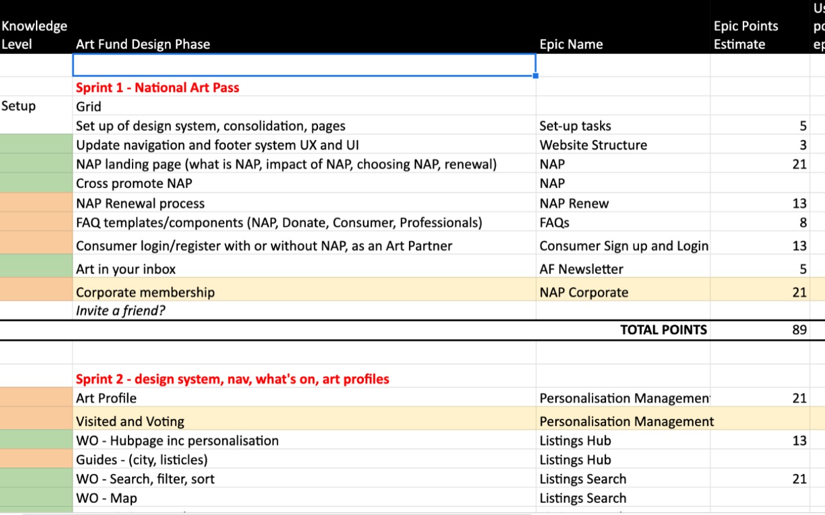Click 'Set up of design system, consolidation, pages'
Screen dimensions: 825x515
click(304, 126)
